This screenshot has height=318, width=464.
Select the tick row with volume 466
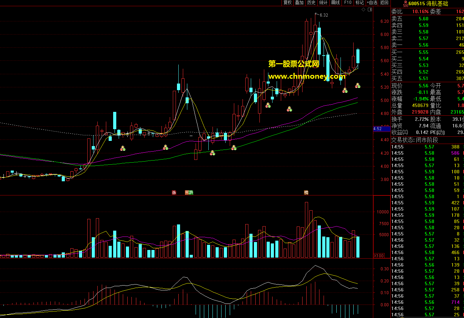[427, 252]
